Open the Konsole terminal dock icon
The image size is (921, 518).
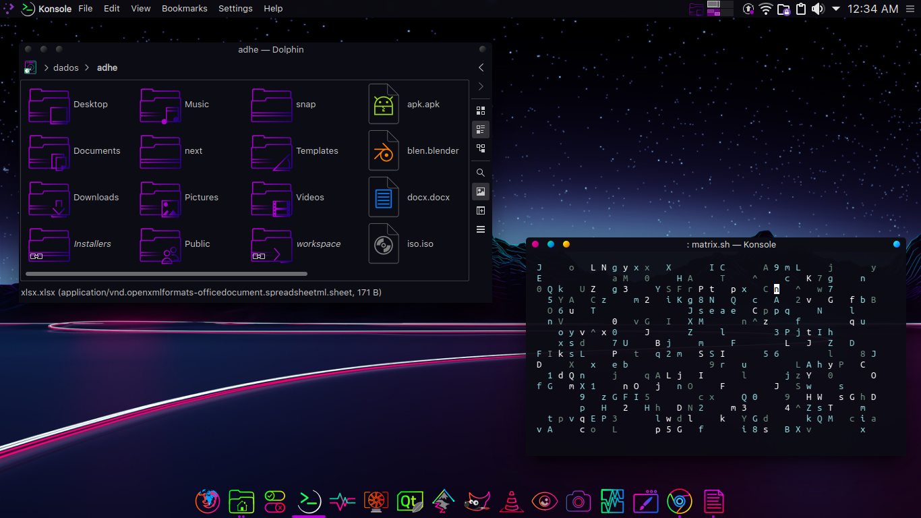point(309,500)
